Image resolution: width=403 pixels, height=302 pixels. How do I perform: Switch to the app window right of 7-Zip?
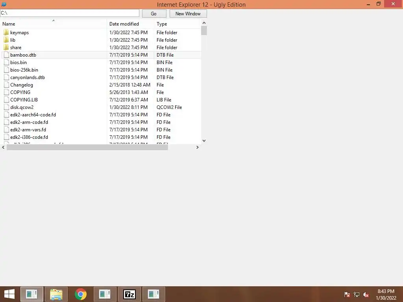pos(154,294)
